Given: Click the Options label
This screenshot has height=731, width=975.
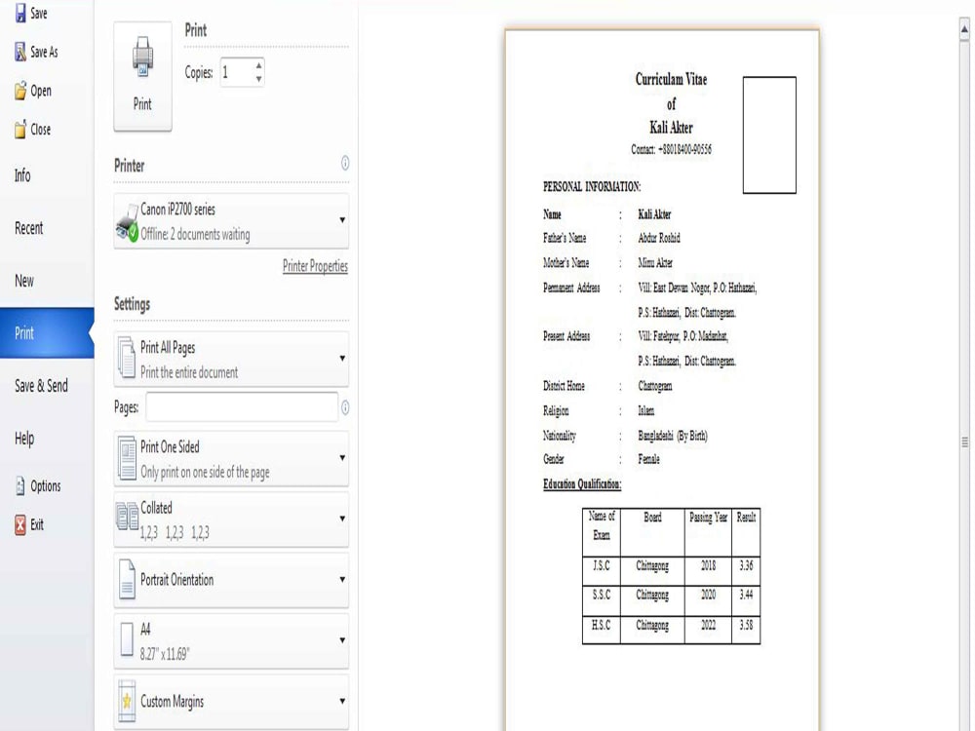Looking at the screenshot, I should [46, 486].
